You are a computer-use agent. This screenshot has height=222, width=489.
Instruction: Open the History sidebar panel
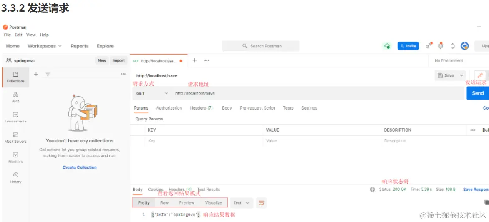pos(15,178)
